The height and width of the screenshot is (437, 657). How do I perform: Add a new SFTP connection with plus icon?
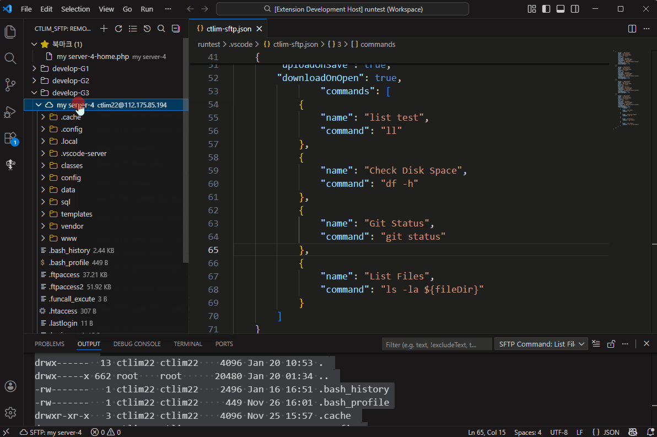click(x=104, y=28)
